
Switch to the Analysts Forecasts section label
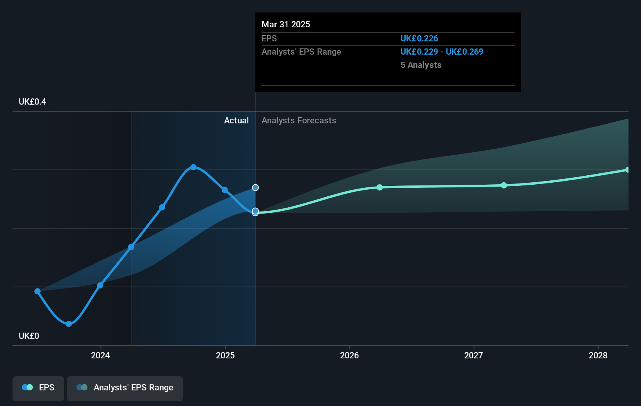(299, 120)
